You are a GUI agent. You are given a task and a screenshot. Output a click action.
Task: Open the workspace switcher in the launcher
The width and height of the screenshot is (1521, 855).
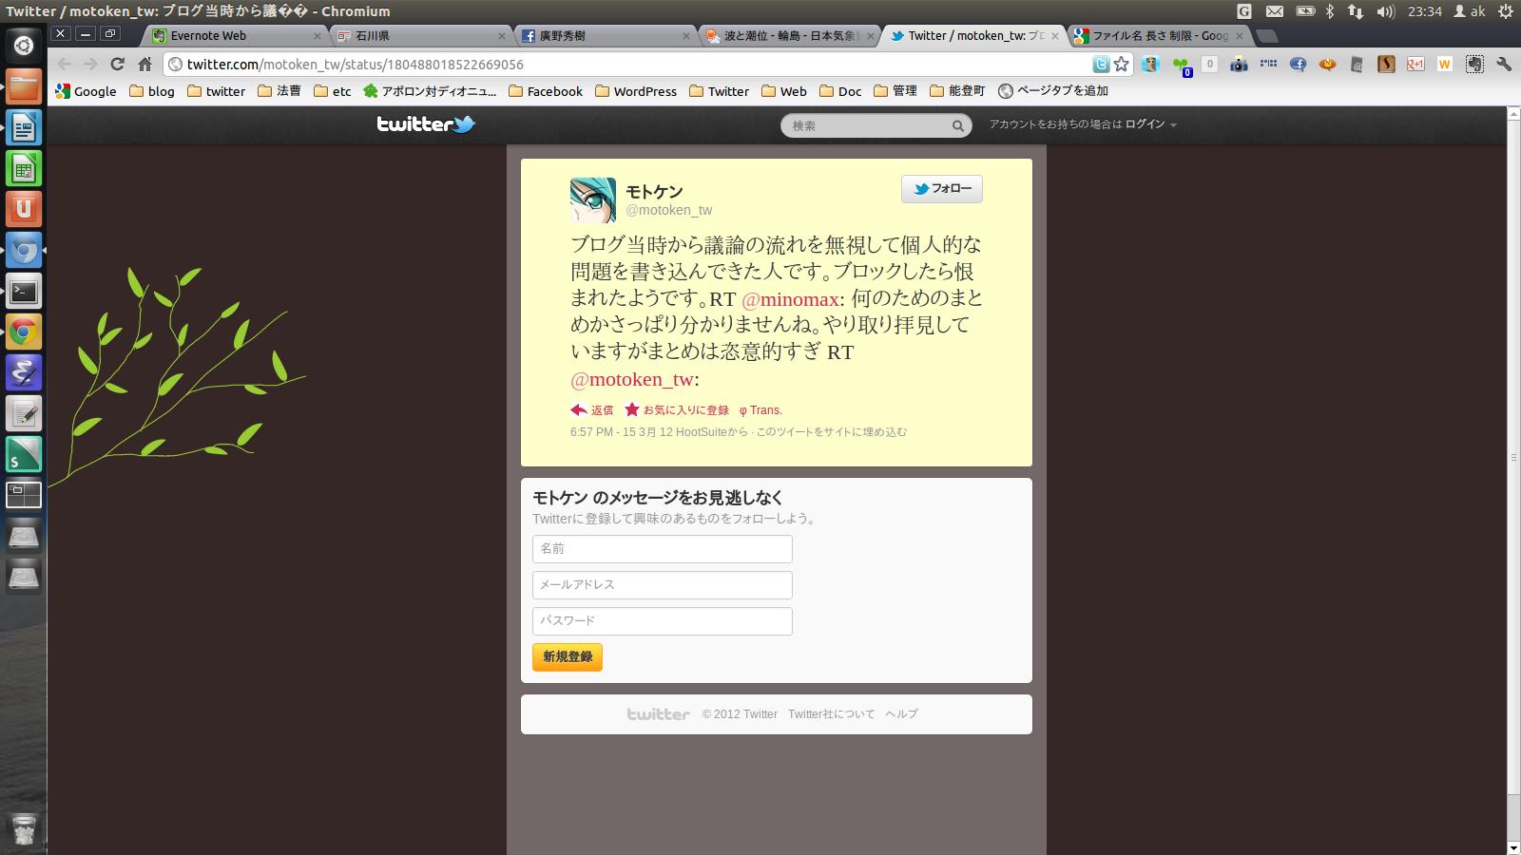tap(24, 495)
